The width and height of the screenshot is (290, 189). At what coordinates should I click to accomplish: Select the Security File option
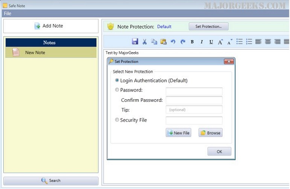[117, 120]
